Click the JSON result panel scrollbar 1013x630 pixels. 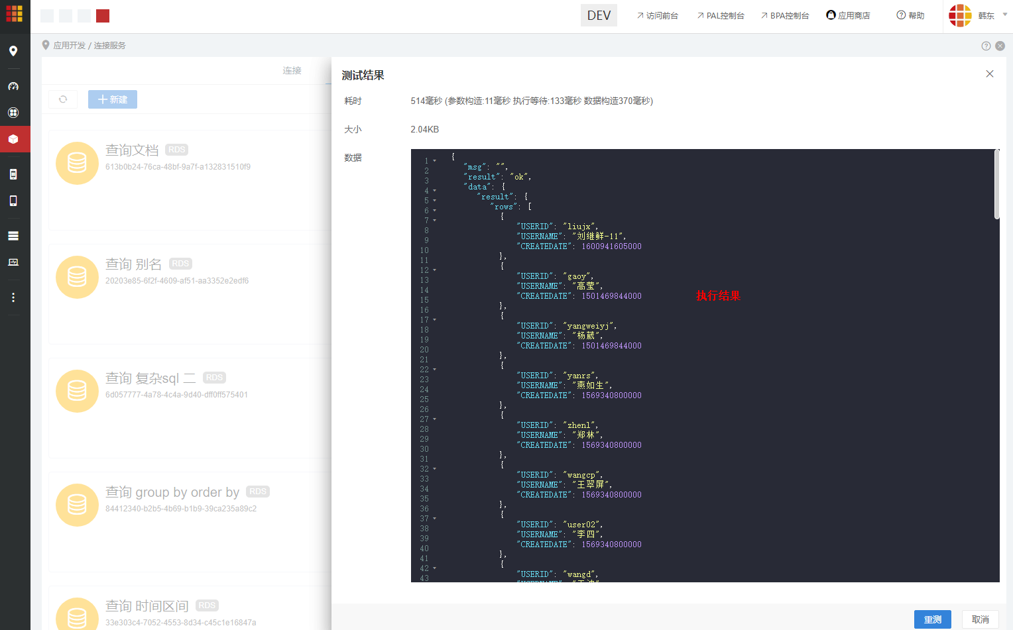click(996, 185)
